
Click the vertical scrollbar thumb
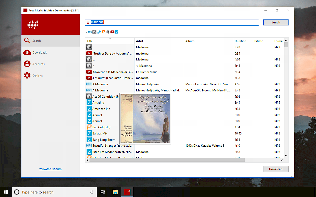286,45
